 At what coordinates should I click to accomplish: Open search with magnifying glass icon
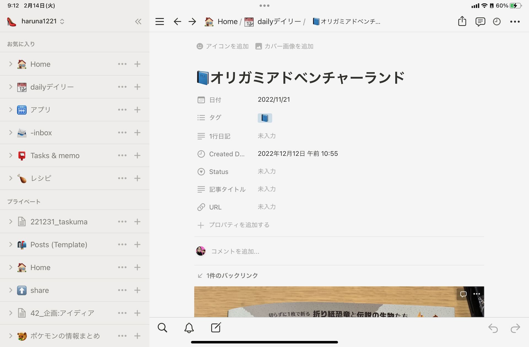pyautogui.click(x=162, y=328)
